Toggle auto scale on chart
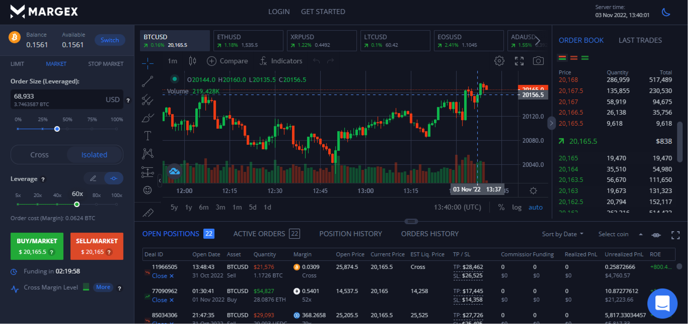 536,207
